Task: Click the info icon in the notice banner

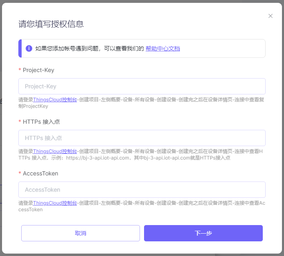Action: coord(29,48)
